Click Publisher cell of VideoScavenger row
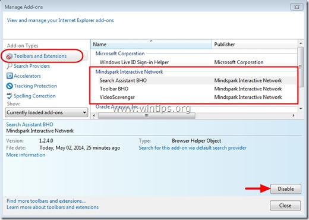 248,97
